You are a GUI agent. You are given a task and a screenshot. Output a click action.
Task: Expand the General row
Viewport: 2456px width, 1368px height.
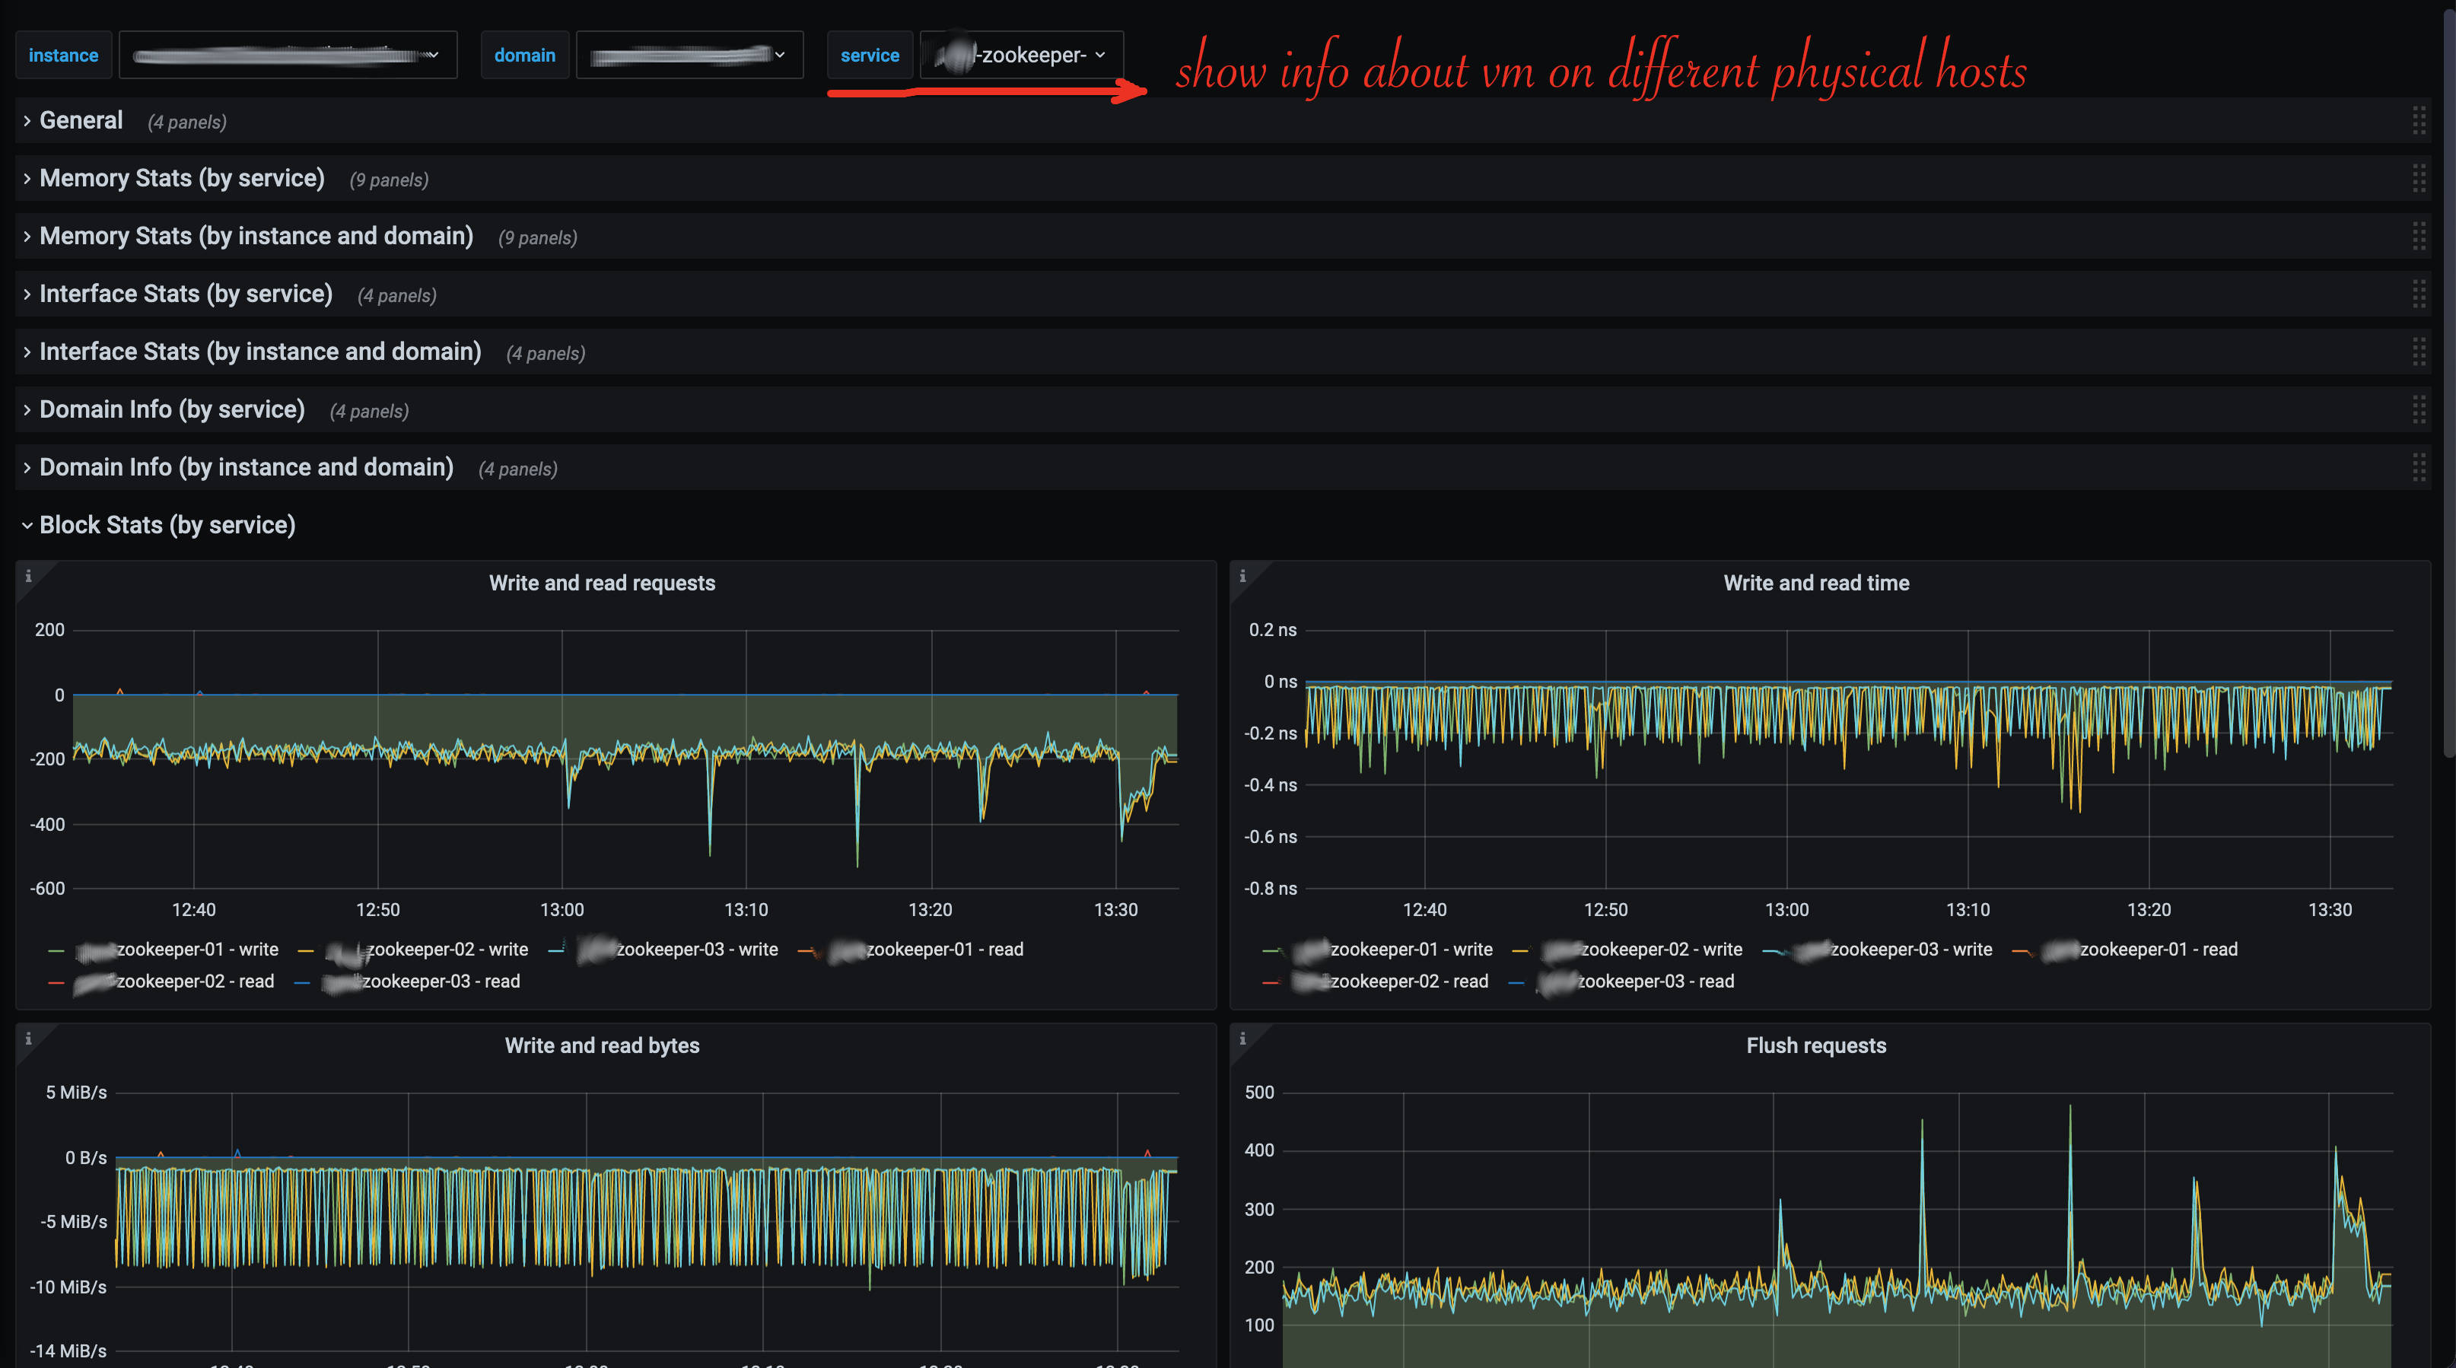[x=81, y=121]
